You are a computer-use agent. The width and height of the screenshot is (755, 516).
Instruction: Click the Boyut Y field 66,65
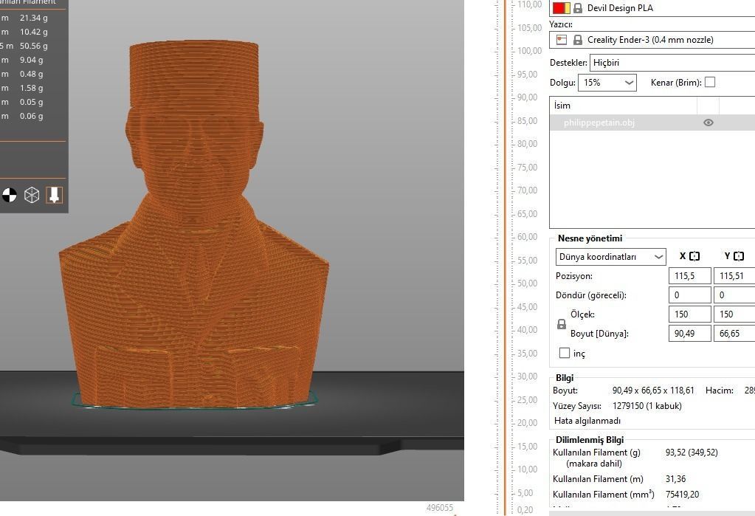coord(734,334)
